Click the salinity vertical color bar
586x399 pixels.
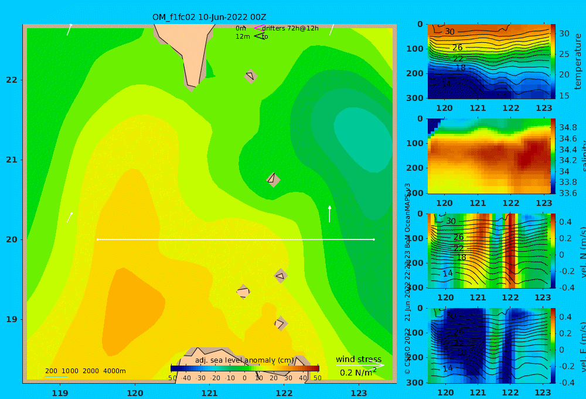553,156
